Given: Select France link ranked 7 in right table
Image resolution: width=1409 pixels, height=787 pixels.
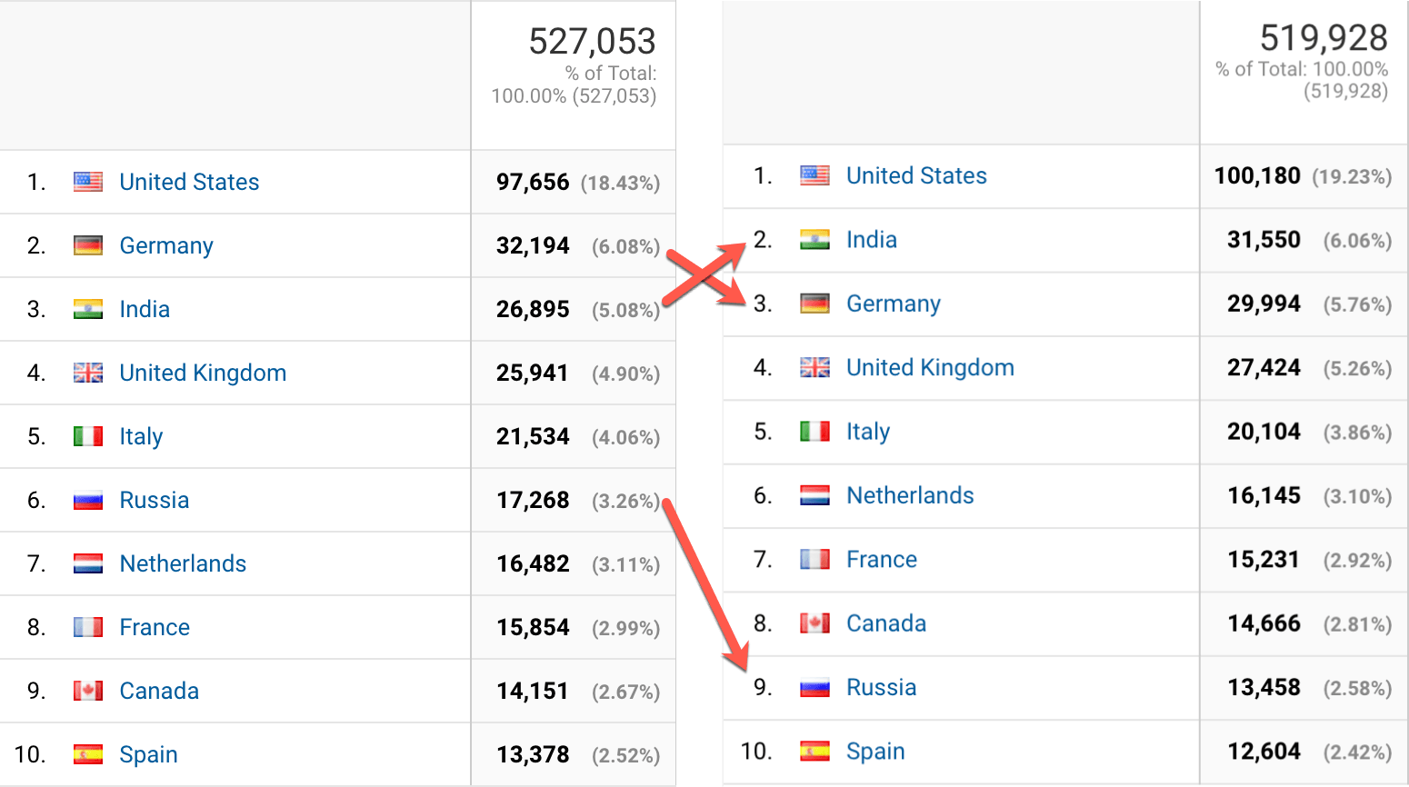Looking at the screenshot, I should (x=882, y=559).
